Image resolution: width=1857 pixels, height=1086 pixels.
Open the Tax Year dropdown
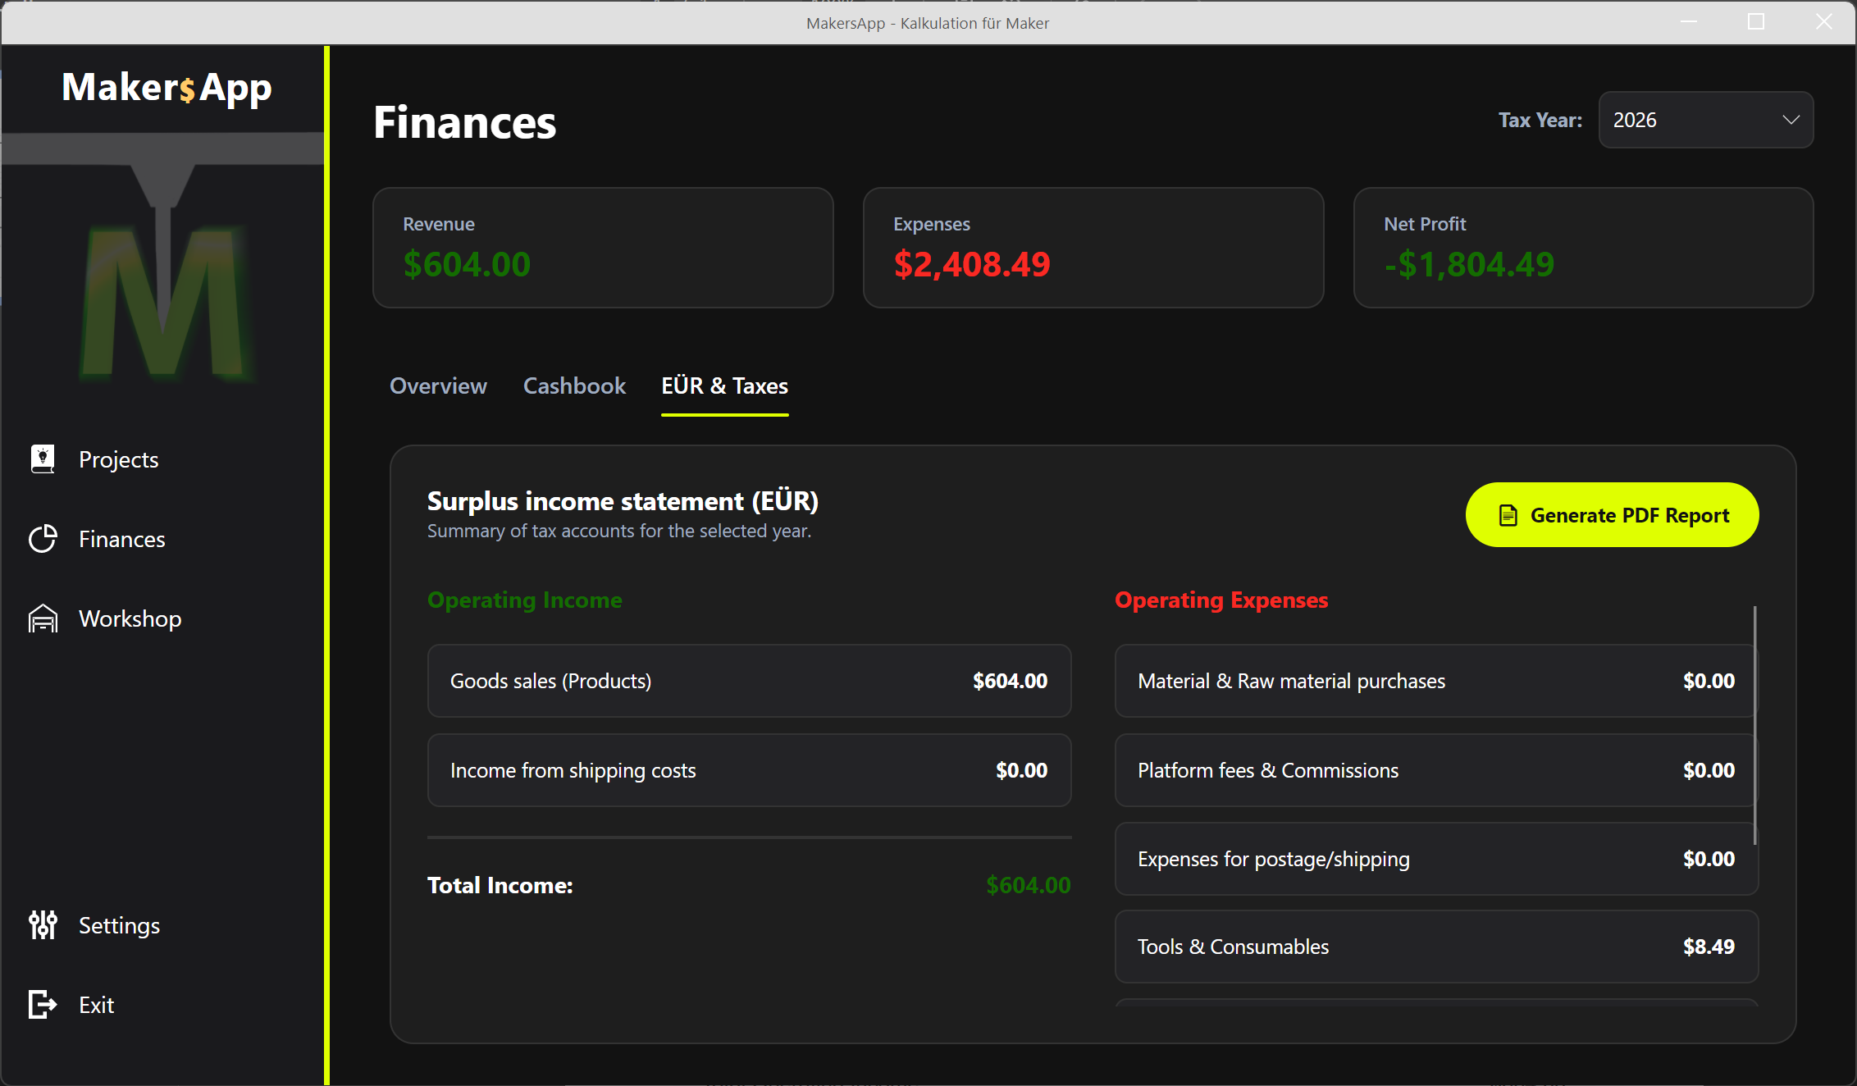[x=1704, y=120]
